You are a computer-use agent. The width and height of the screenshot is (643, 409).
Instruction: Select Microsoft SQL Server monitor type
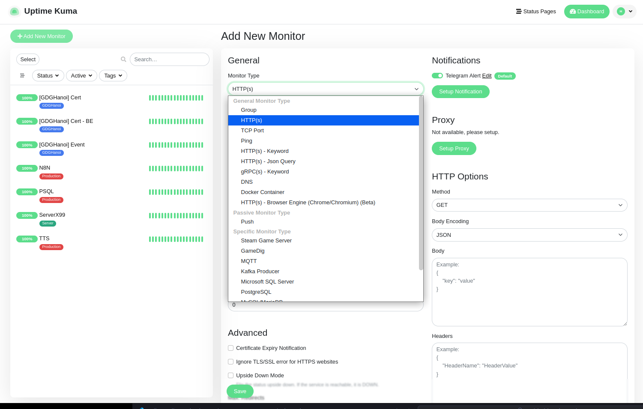click(x=323, y=282)
